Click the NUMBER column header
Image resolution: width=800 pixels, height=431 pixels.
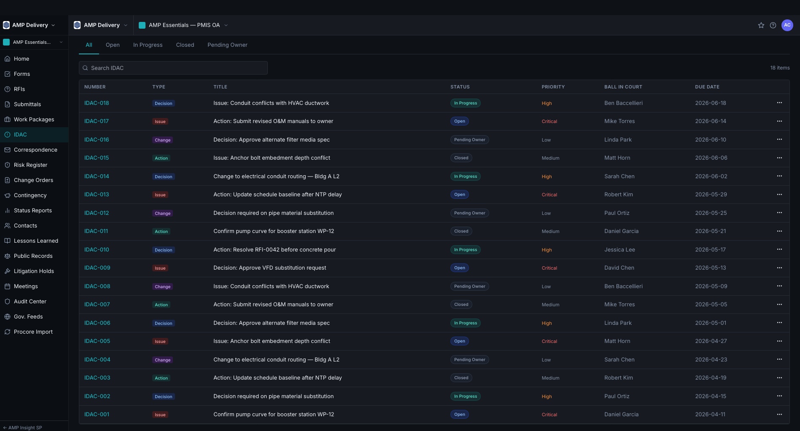click(x=95, y=87)
